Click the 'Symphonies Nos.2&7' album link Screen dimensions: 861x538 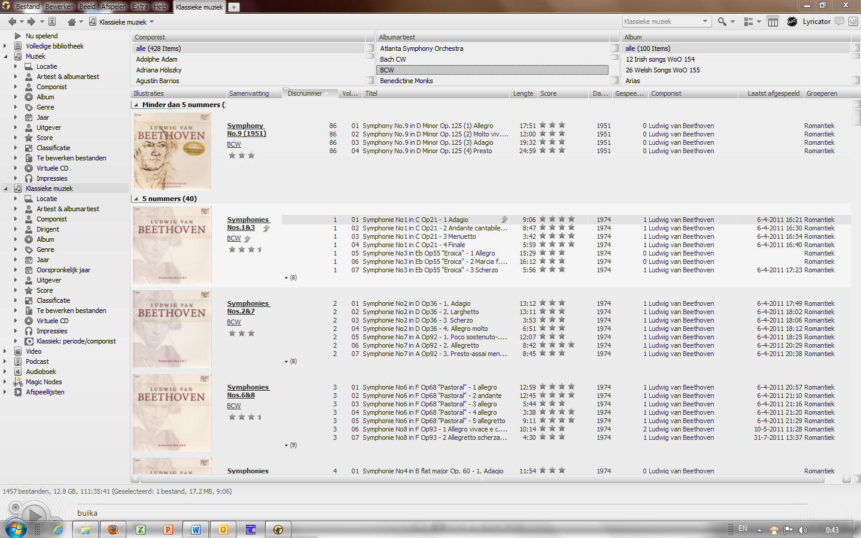click(248, 307)
